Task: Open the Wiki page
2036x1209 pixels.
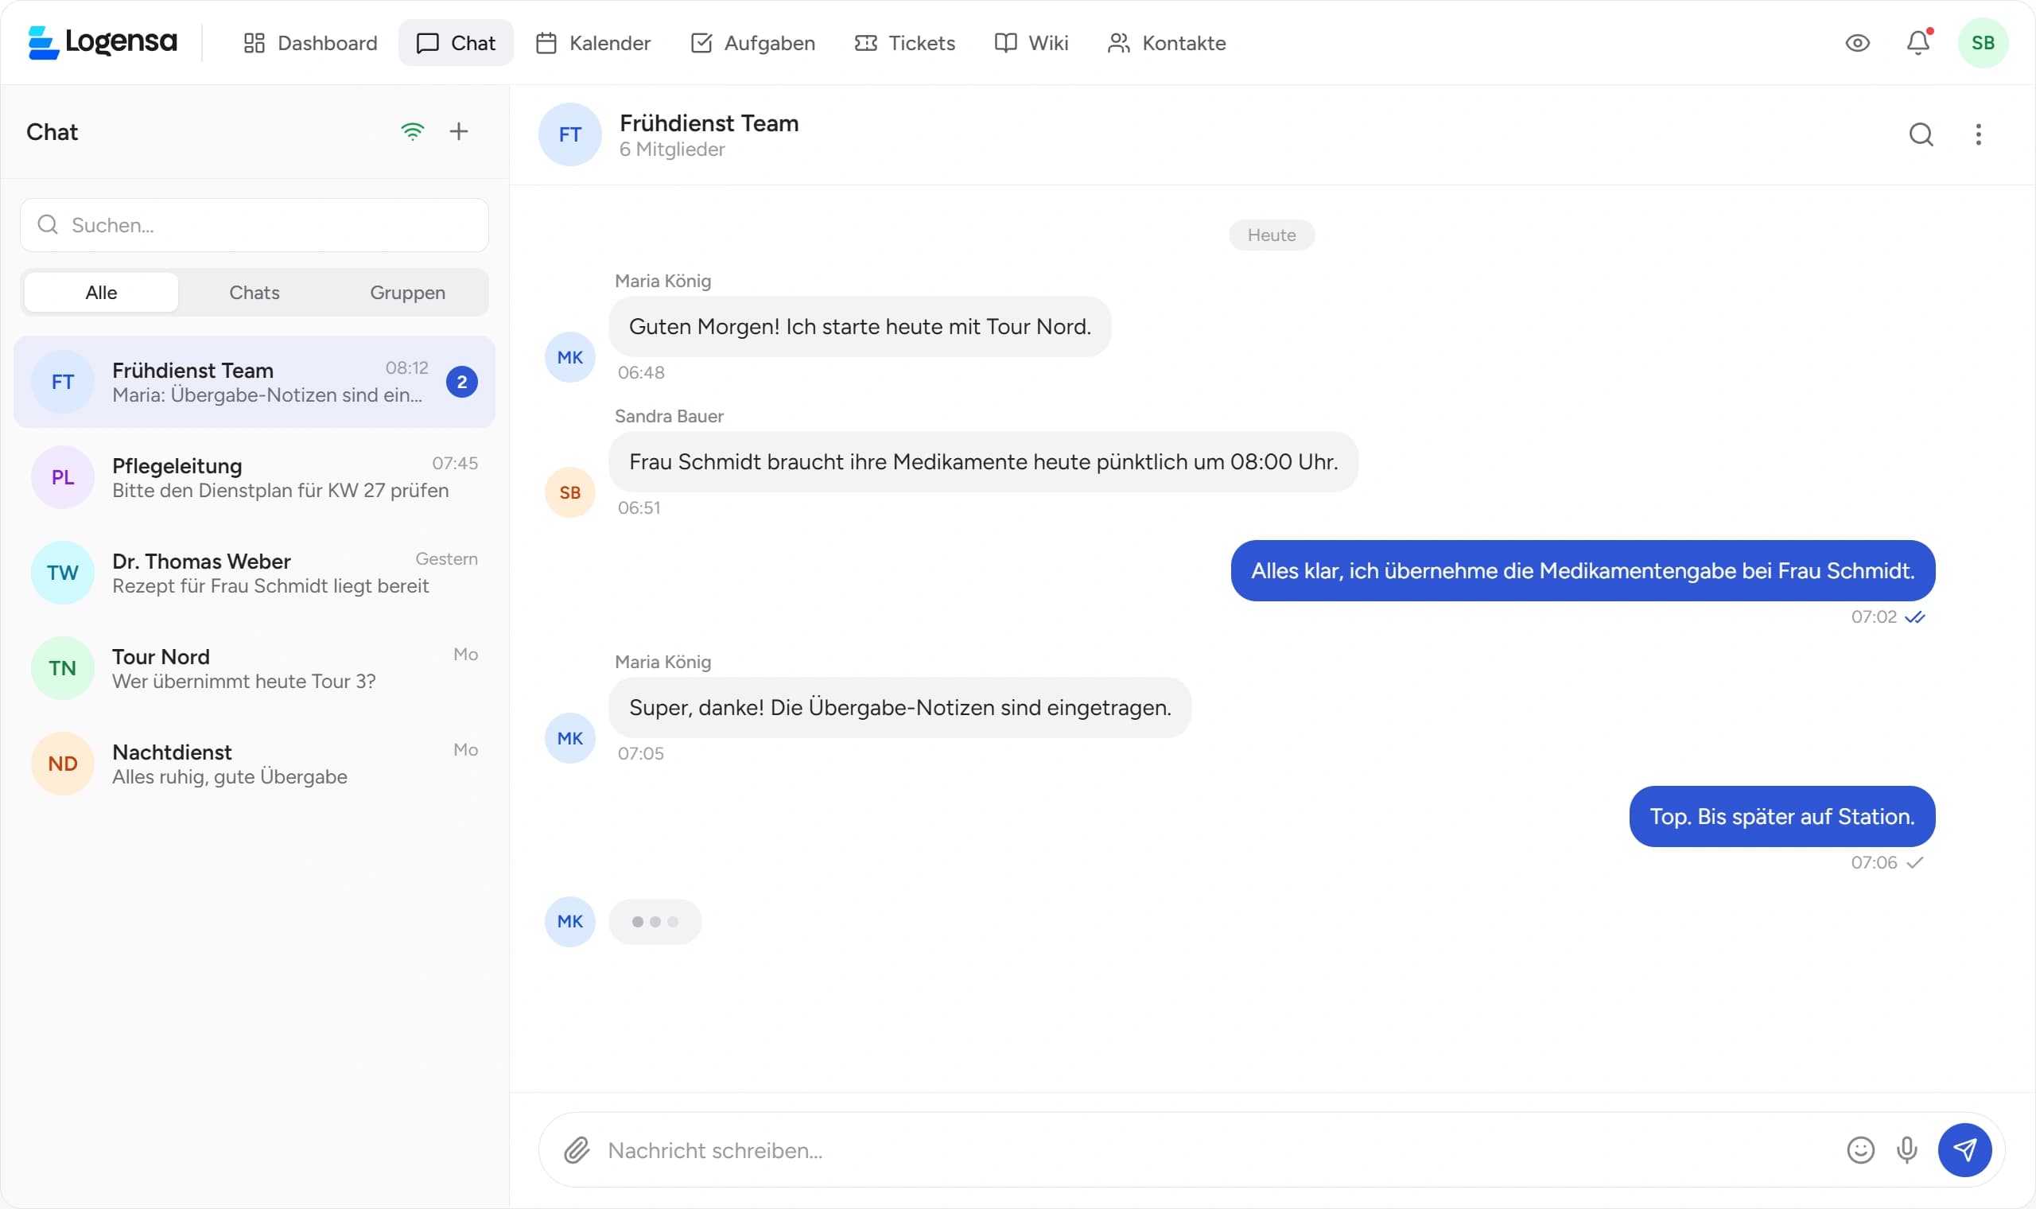Action: point(1031,42)
